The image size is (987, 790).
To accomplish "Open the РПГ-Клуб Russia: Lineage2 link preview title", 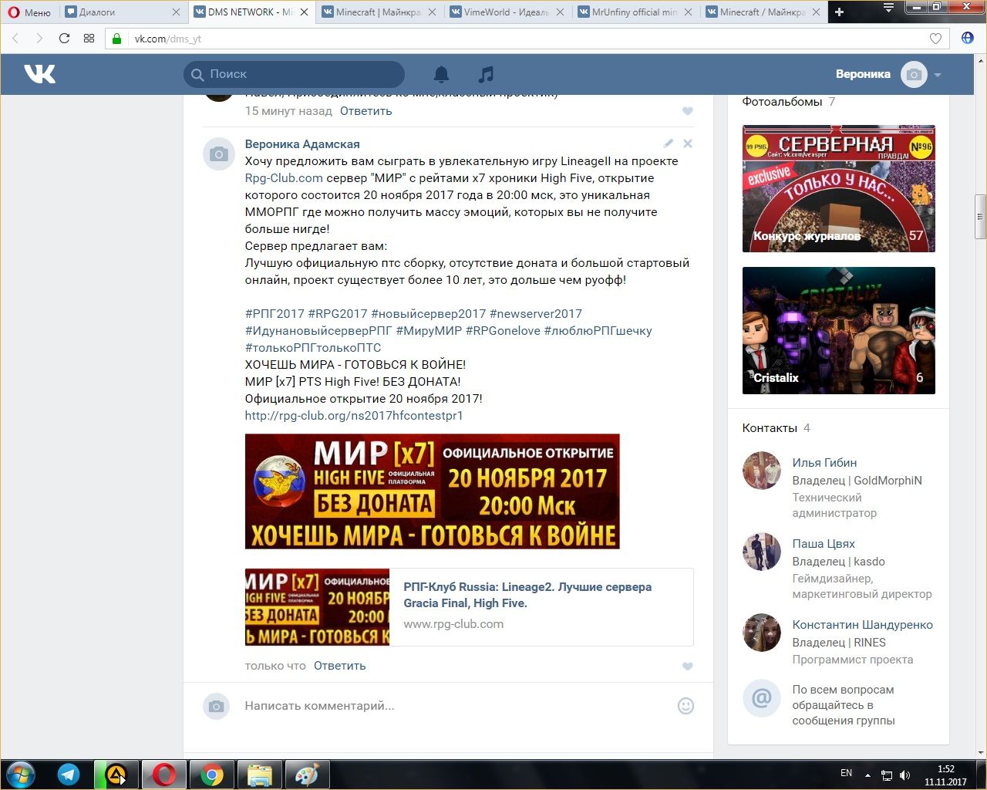I will point(527,595).
